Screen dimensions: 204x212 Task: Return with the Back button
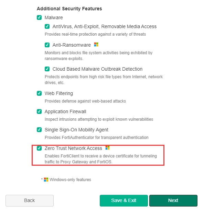coord(30,200)
